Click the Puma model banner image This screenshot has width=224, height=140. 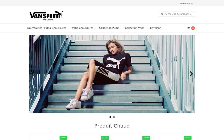pyautogui.click(x=112, y=74)
